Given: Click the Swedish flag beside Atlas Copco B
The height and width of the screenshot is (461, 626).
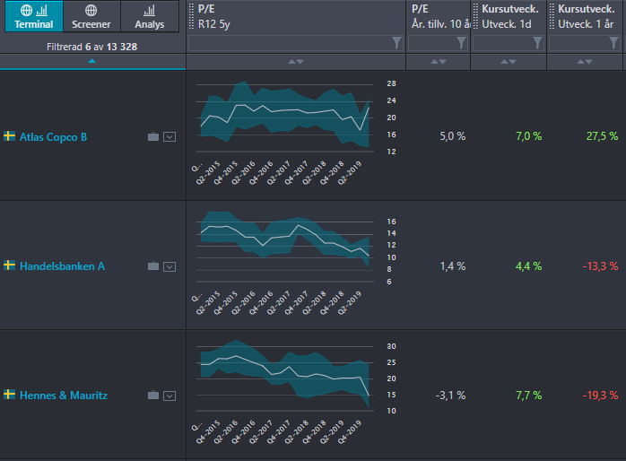Looking at the screenshot, I should click(x=10, y=136).
